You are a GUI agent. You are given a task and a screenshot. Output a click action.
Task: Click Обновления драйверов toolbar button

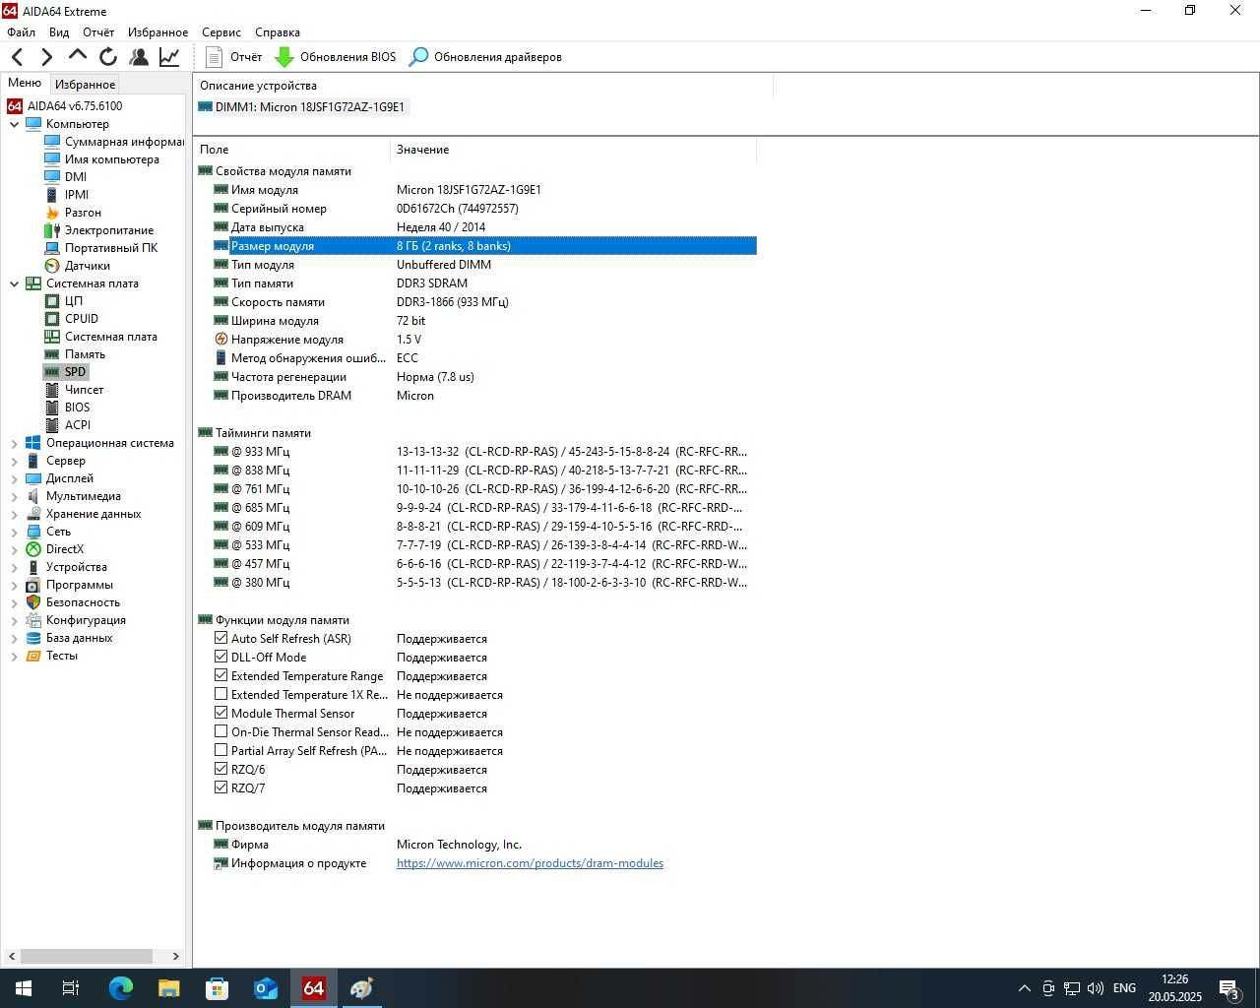coord(485,57)
